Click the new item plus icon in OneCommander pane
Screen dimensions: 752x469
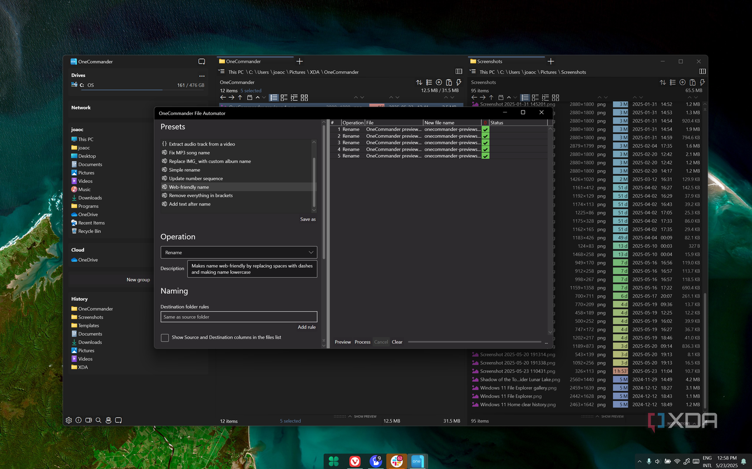click(439, 82)
